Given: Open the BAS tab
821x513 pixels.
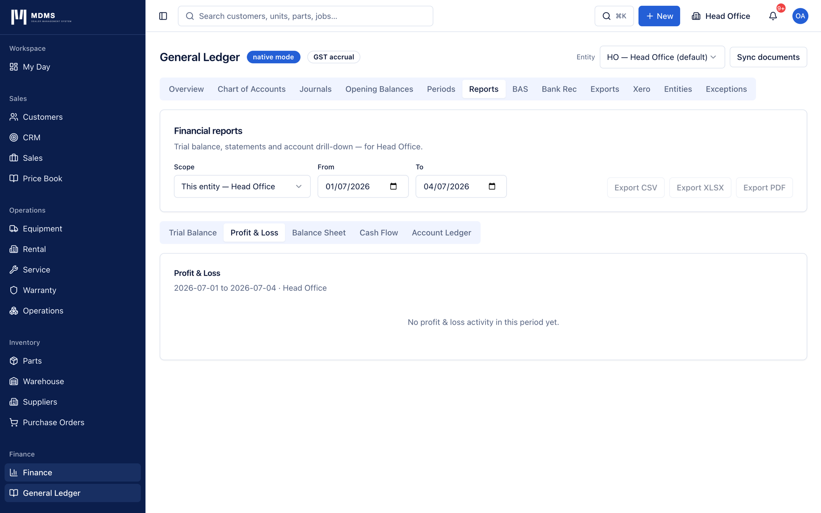Looking at the screenshot, I should 520,89.
